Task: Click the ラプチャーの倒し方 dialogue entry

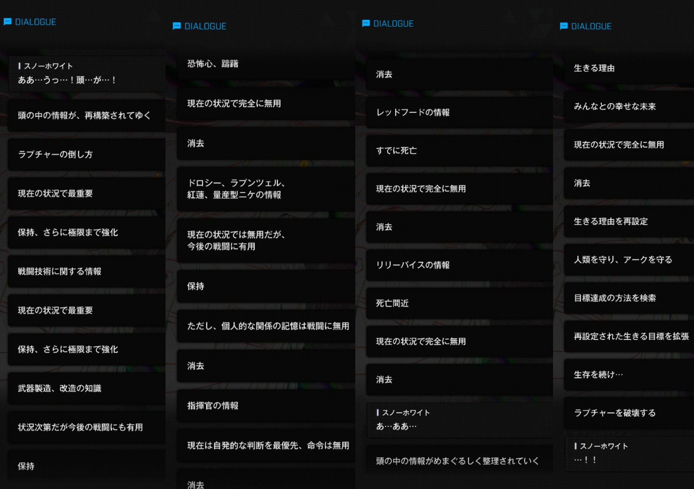Action: click(x=87, y=155)
